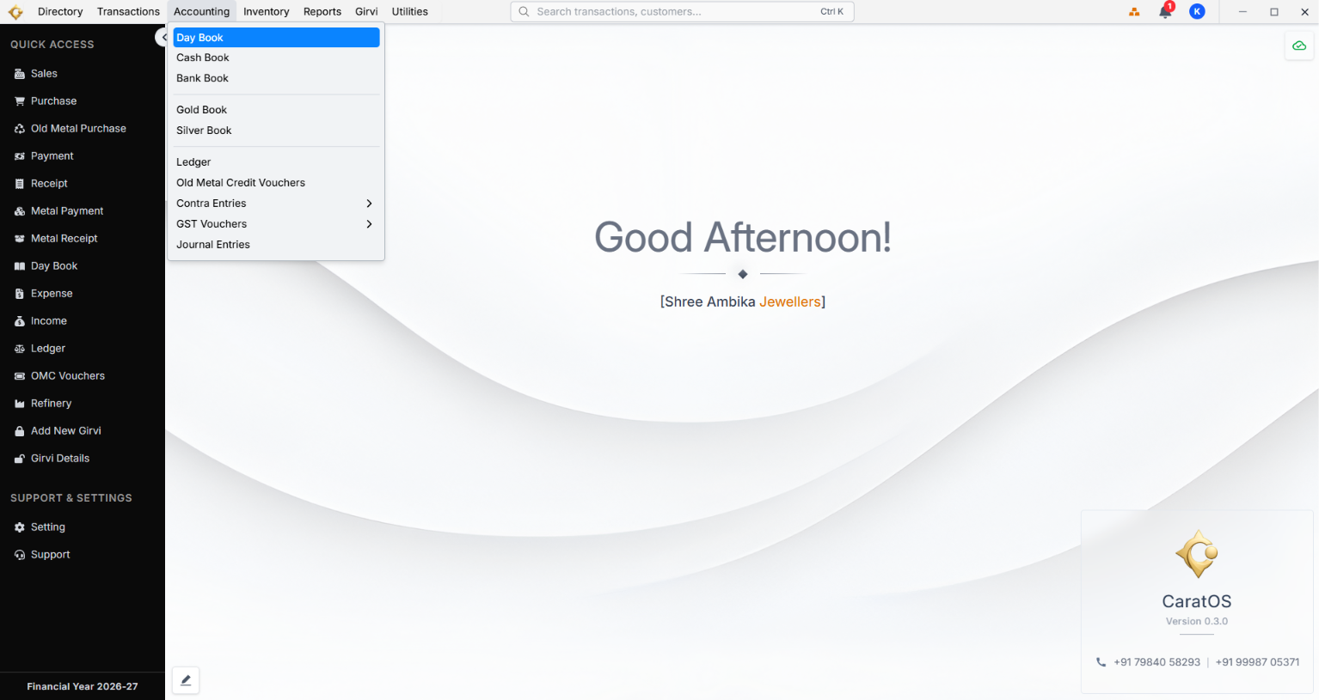Viewport: 1319px width, 700px height.
Task: Open Setting under Support & Settings
Action: pos(83,527)
